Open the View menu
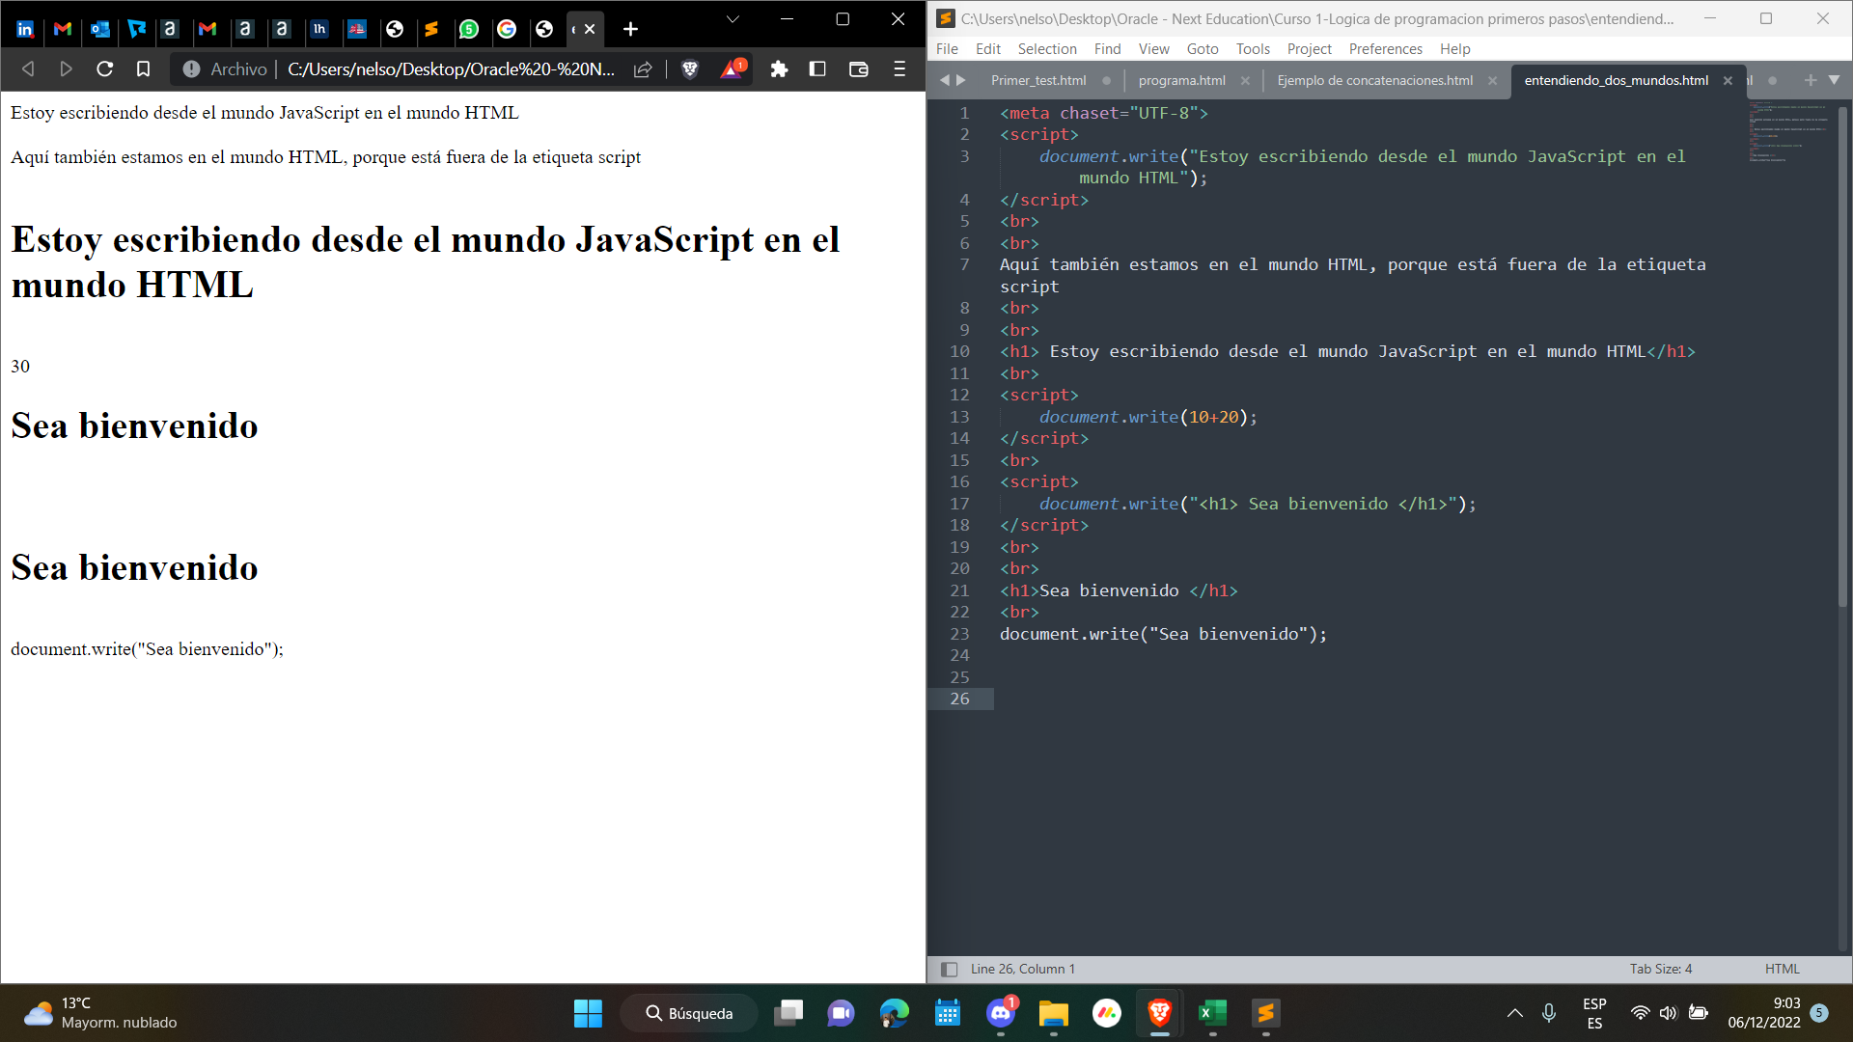1853x1042 pixels. pos(1153,49)
